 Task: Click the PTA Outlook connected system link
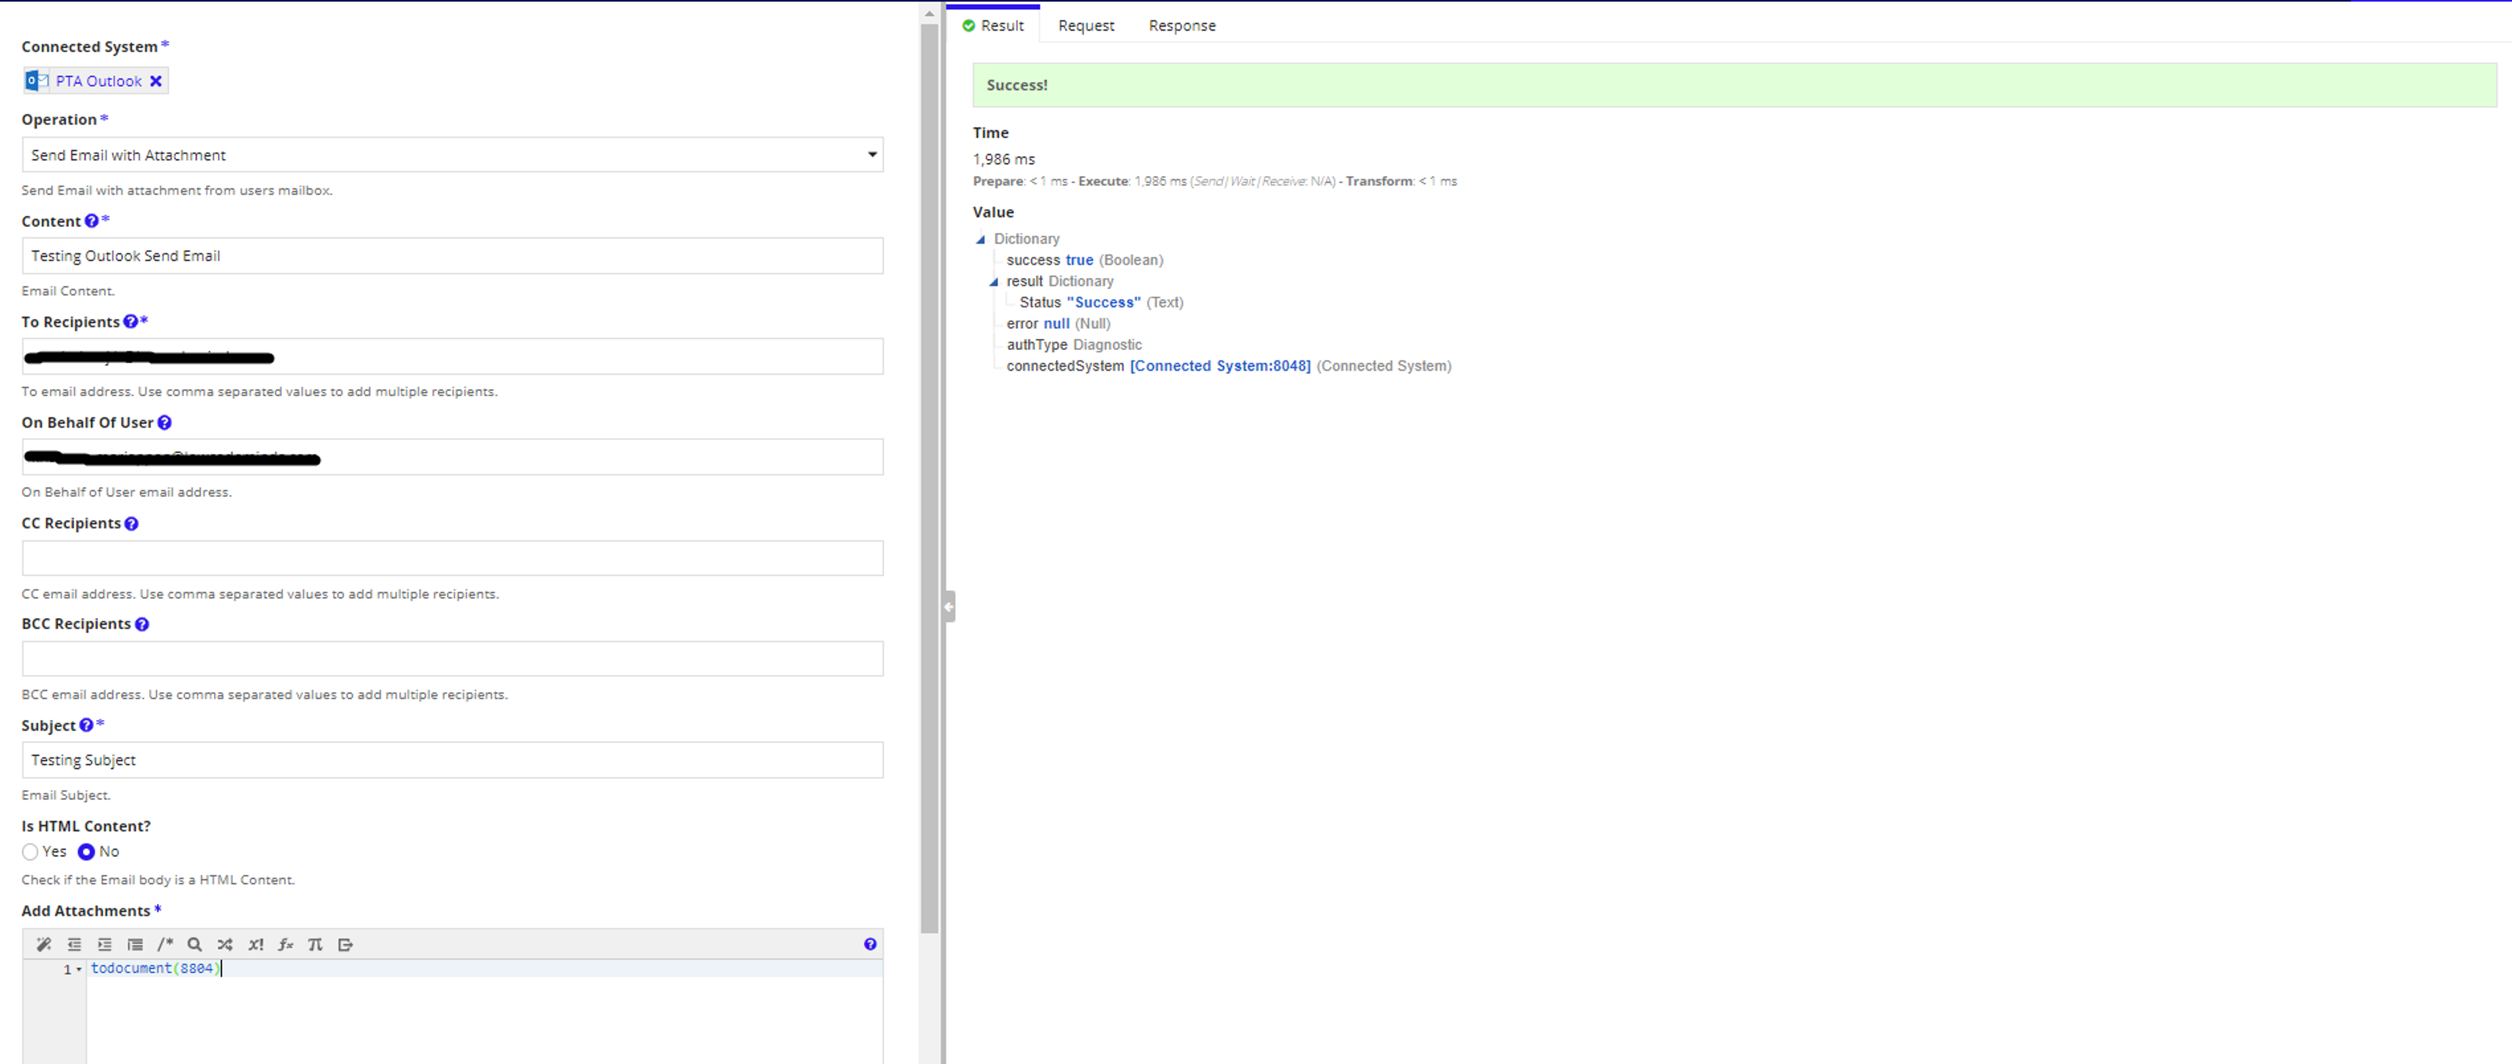pyautogui.click(x=99, y=81)
